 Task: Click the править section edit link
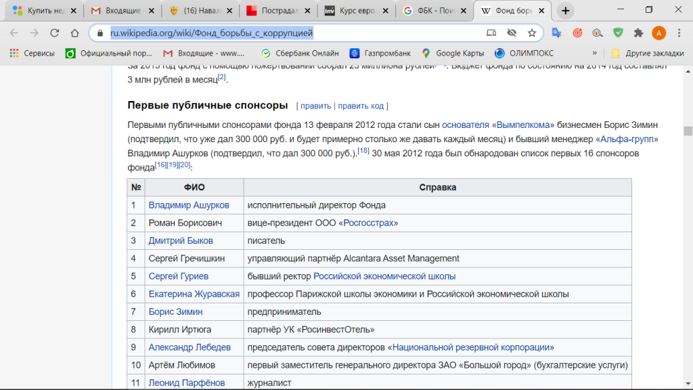[315, 106]
